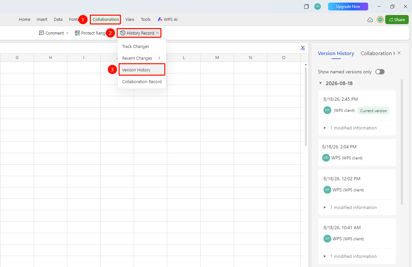Open the WPS AI tab
Screen dimensions: 412x267
168,20
